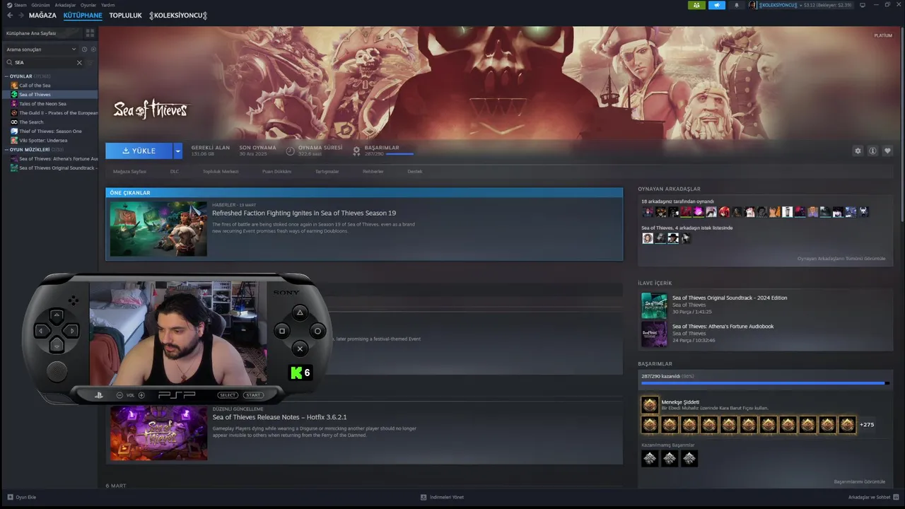Open the Yardım menu
Viewport: 905px width, 509px height.
tap(107, 5)
